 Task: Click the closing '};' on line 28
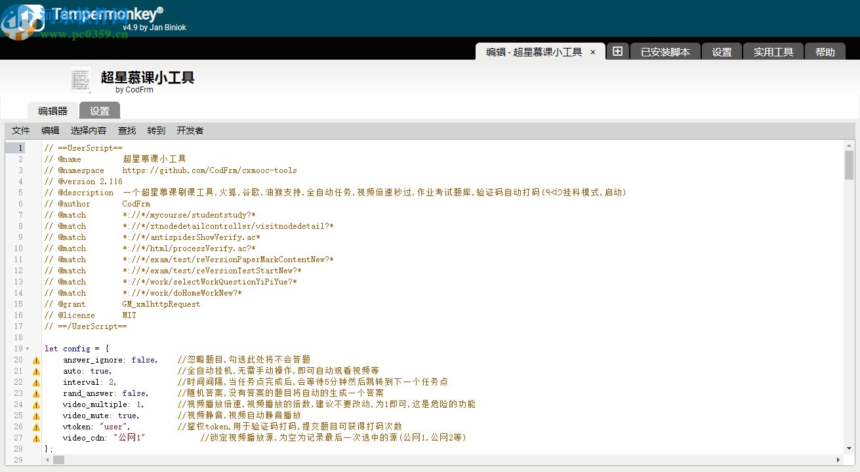coord(49,449)
